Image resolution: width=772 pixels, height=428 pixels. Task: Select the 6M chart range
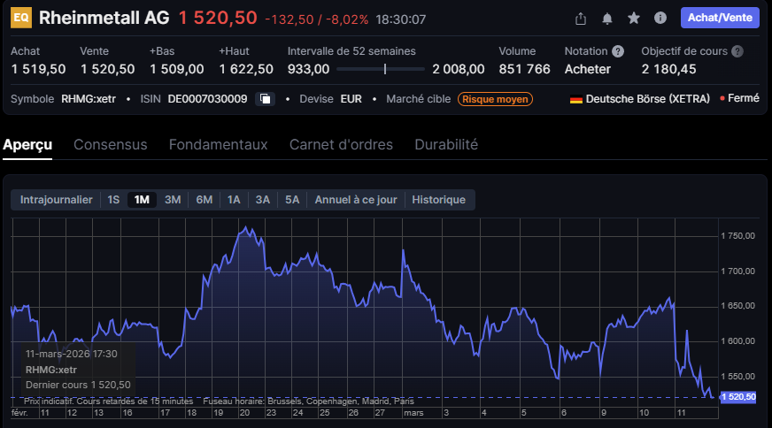pos(204,200)
